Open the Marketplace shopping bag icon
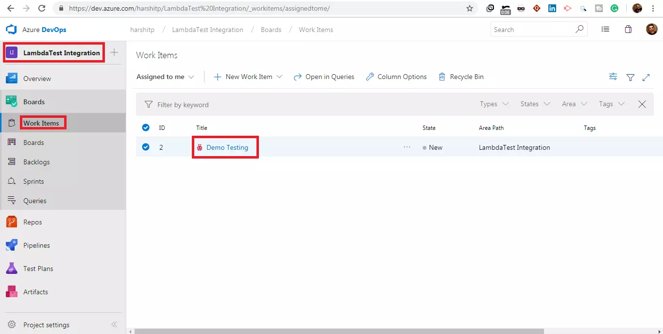The height and width of the screenshot is (334, 663). pos(628,29)
